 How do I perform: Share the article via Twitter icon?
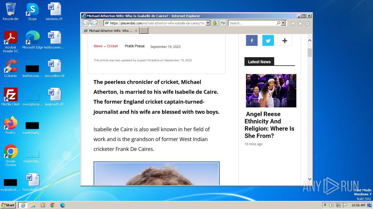[268, 41]
